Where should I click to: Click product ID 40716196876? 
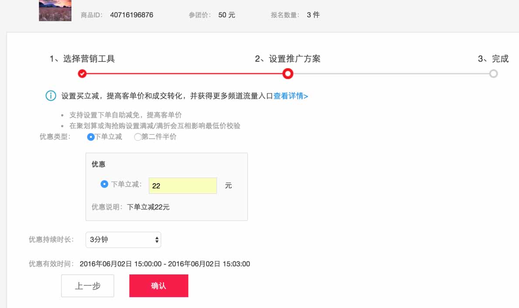pos(132,15)
